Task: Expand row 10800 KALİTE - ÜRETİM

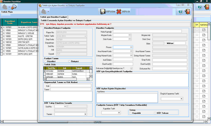Action: [4, 36]
